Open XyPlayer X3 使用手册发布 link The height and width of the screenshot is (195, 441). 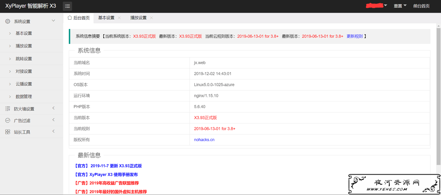(106, 175)
